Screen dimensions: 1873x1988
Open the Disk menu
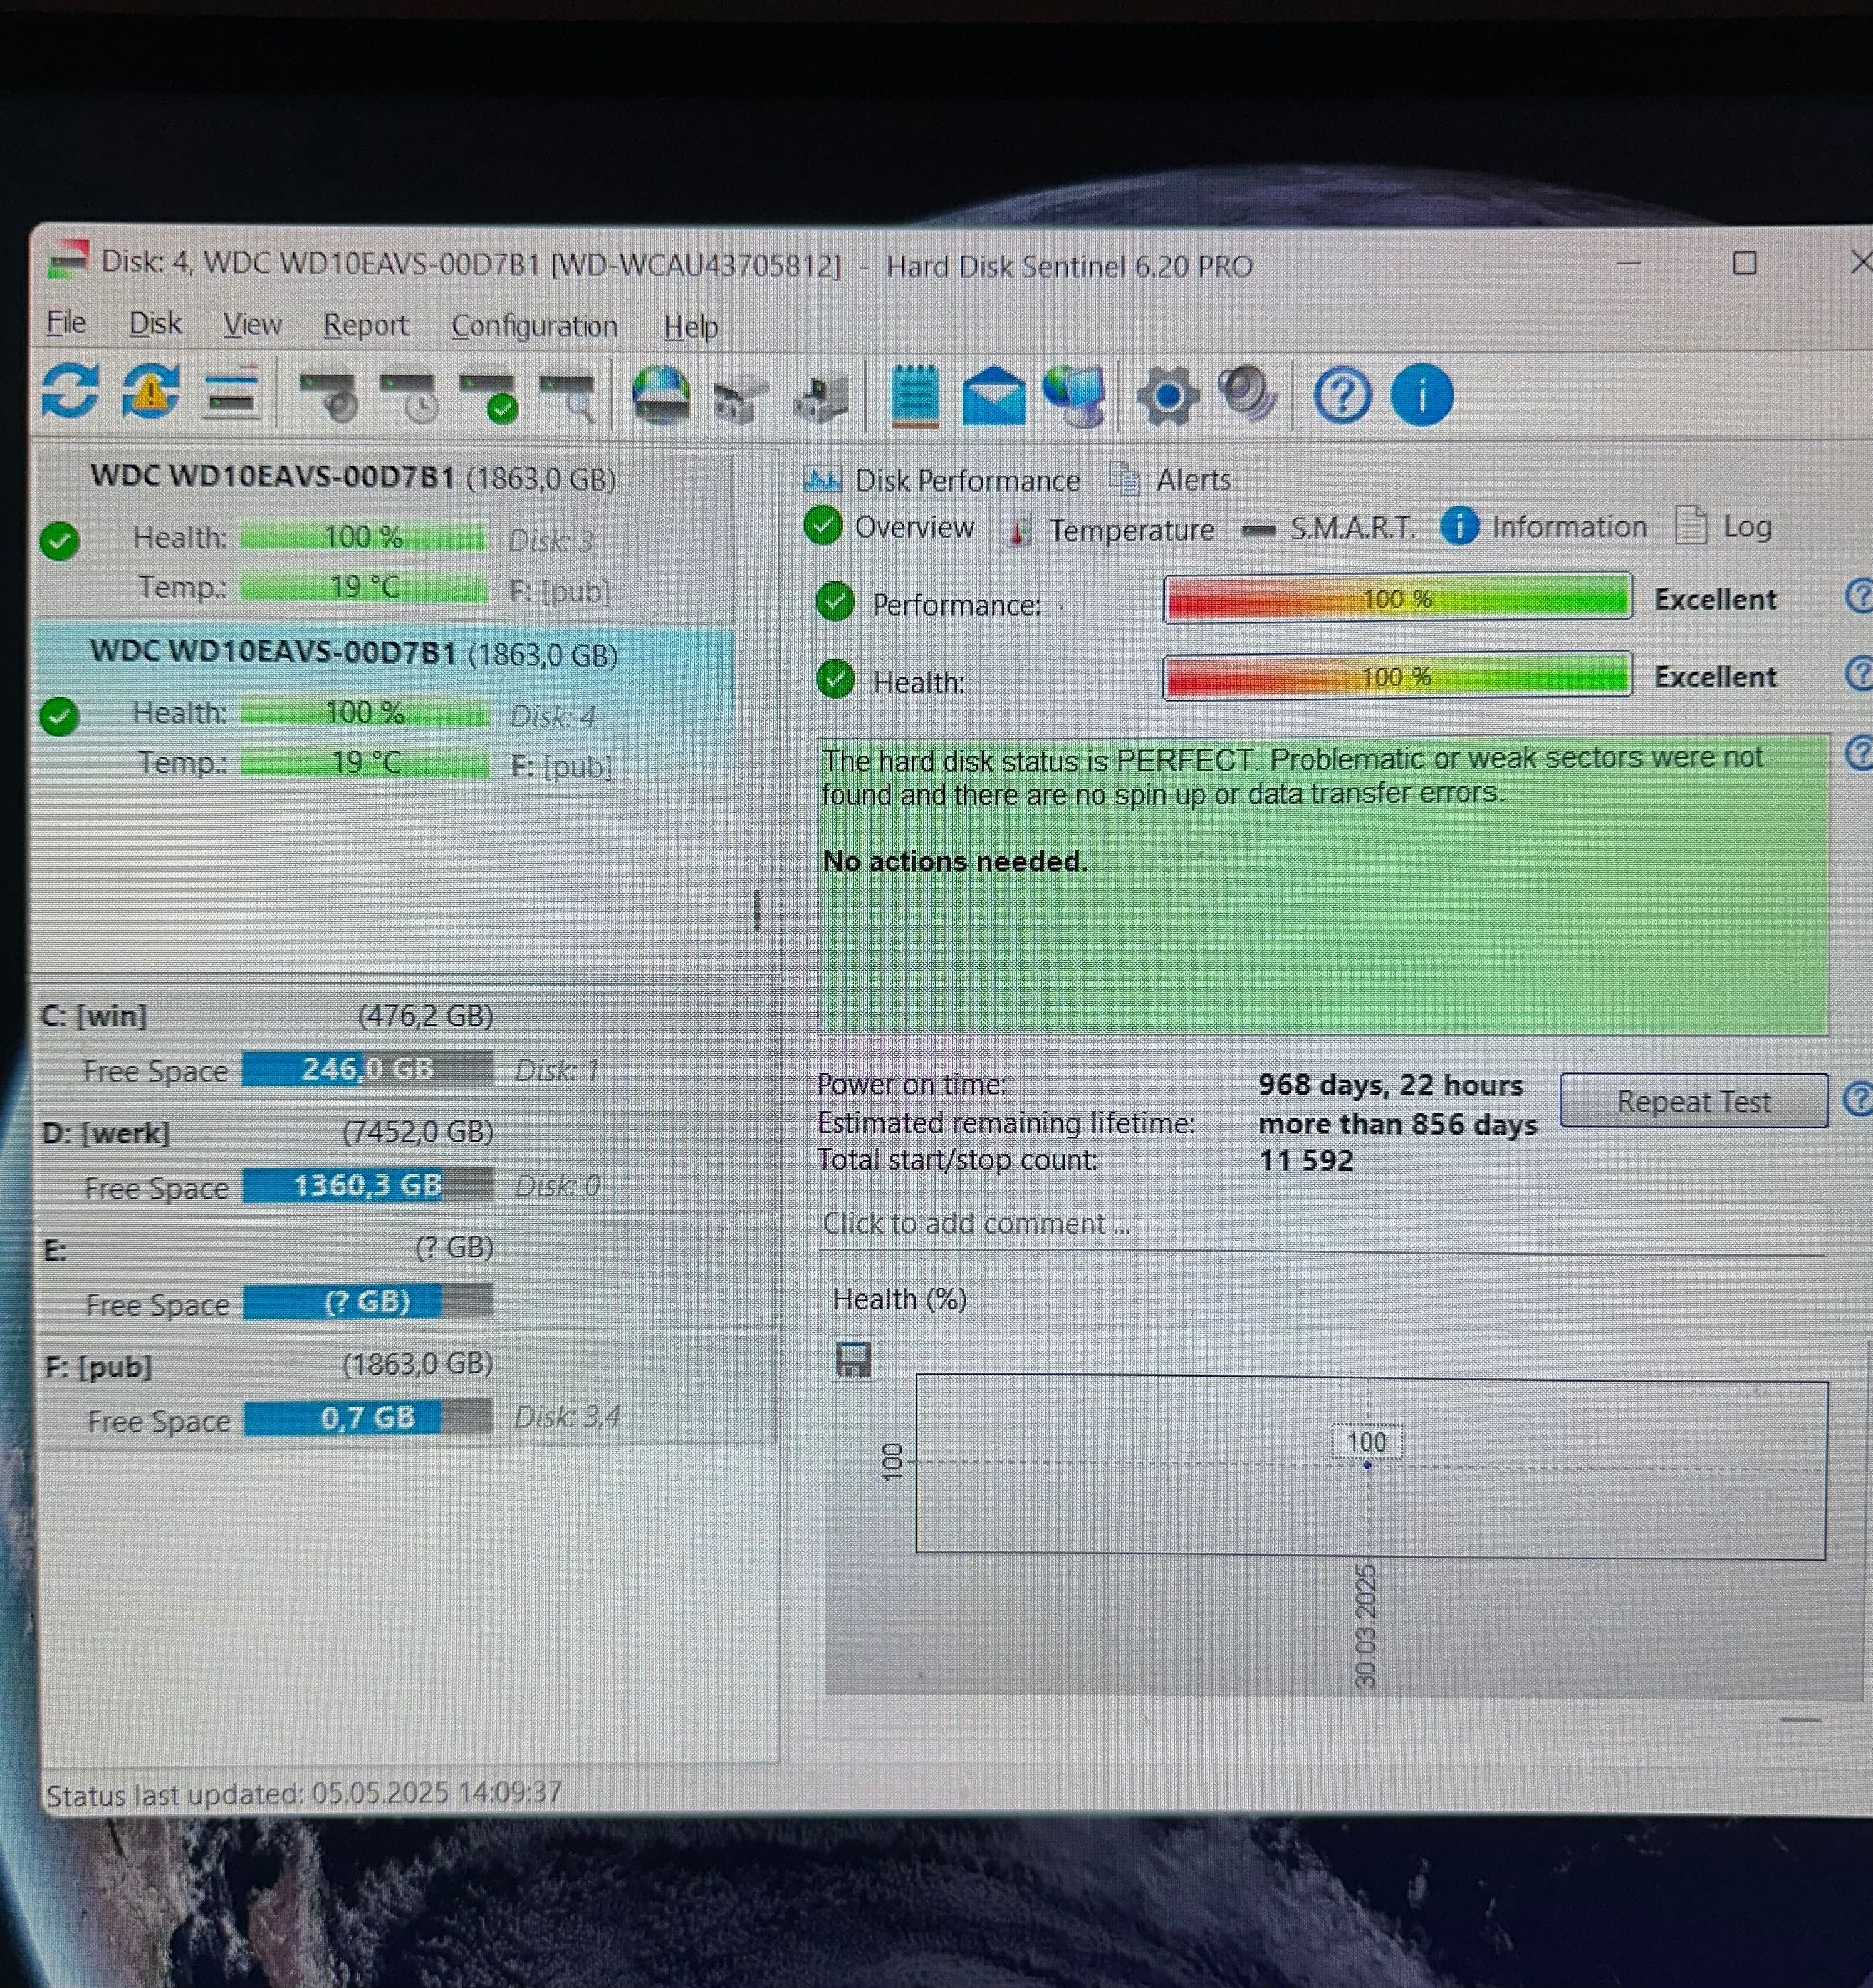(x=155, y=324)
